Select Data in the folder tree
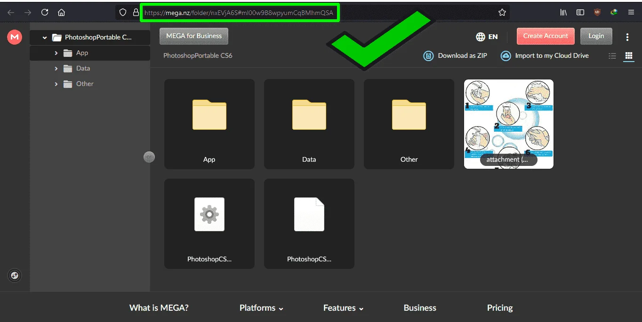Viewport: 642px width, 322px height. tap(90, 69)
